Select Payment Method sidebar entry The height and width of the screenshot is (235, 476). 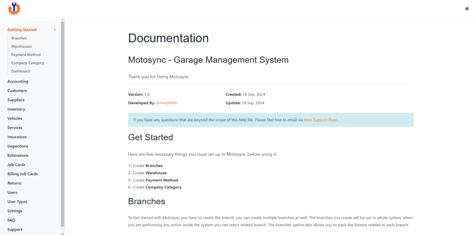point(26,55)
